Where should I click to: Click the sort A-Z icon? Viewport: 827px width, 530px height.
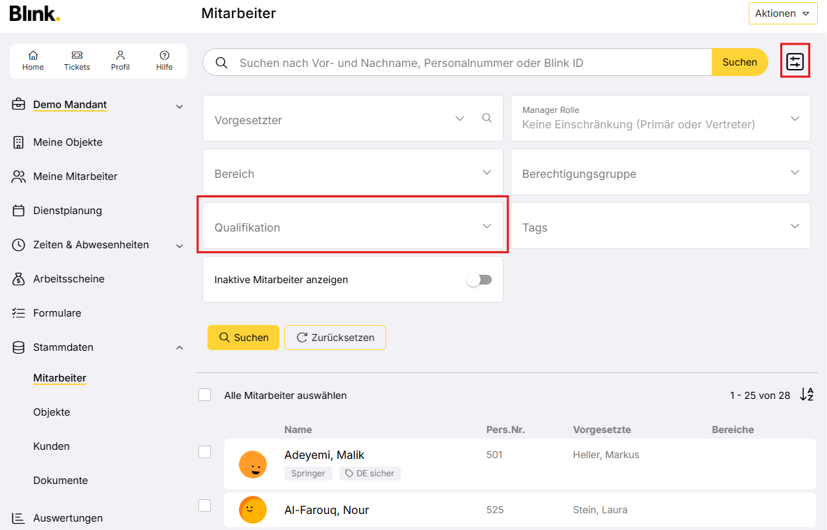807,395
